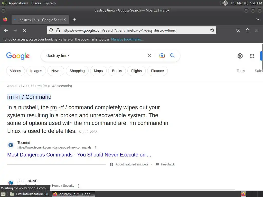
Task: Switch to the Images filter
Action: point(36,71)
